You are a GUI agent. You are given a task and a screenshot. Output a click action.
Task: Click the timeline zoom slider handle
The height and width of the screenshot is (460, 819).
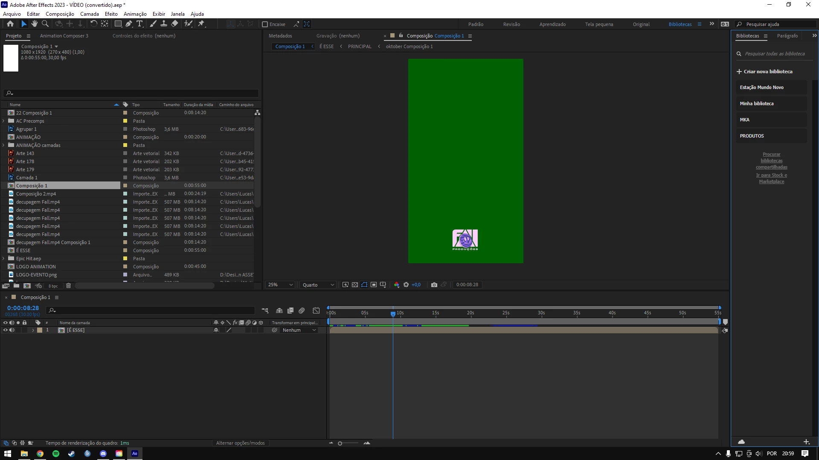point(340,443)
